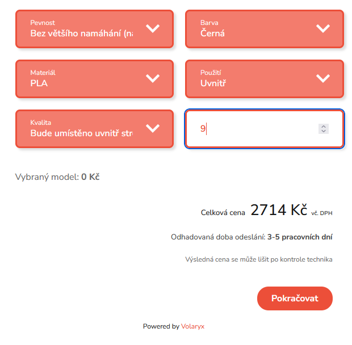Decrease quantity with the down stepper arrow
Viewport: 352px width, 345px height.
pos(324,132)
